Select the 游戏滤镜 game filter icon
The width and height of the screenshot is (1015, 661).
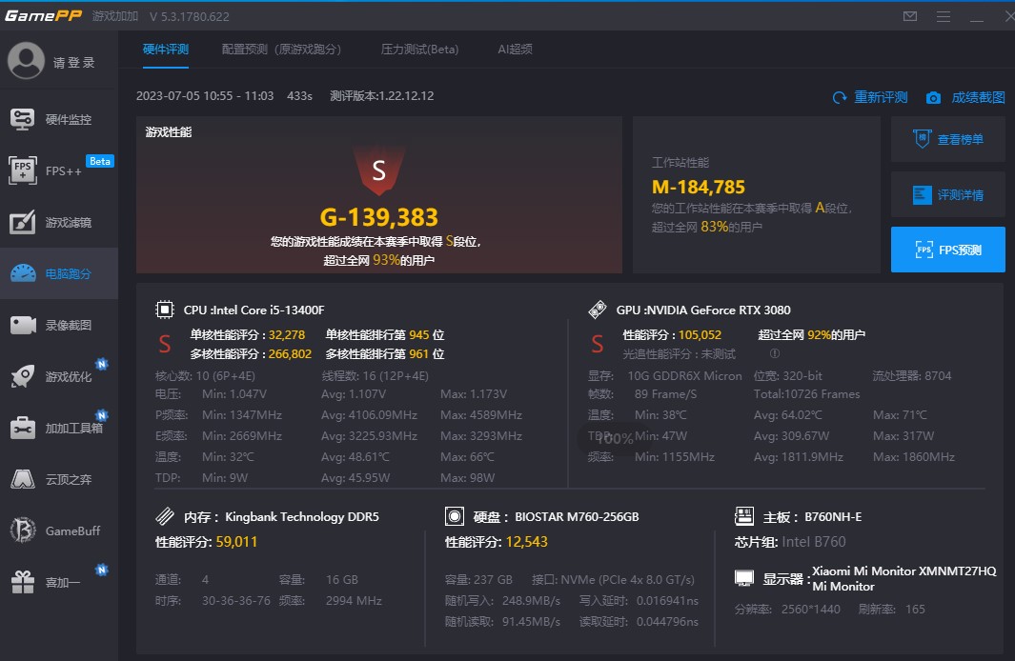click(23, 223)
